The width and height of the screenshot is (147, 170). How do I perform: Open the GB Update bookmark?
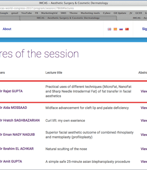[120, 13]
